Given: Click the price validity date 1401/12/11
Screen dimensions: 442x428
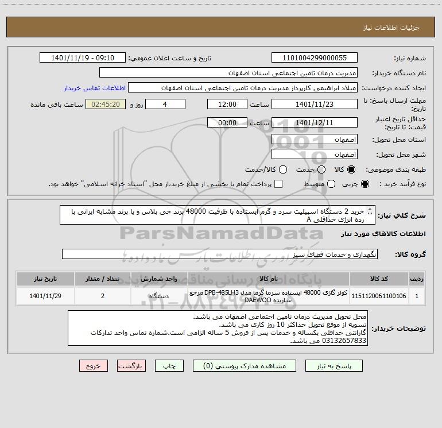Looking at the screenshot, I should (315, 122).
